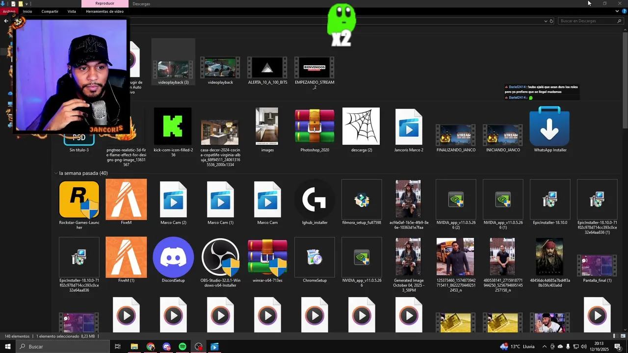Open the volume control in system tray
This screenshot has width=628, height=353.
[x=584, y=347]
